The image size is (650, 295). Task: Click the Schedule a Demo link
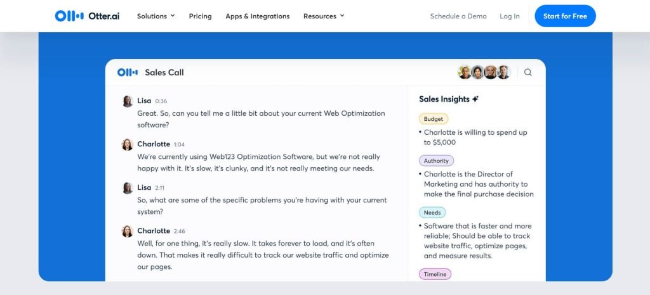[458, 16]
